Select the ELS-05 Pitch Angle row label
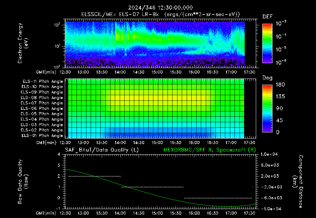Viewport: 316px width, 218px height. pos(42,114)
